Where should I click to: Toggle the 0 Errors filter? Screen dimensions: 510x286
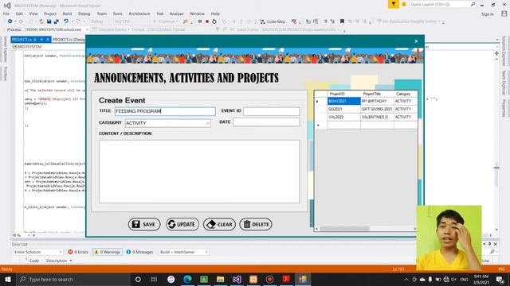click(78, 252)
